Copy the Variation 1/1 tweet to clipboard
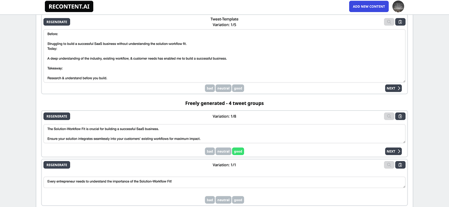 pyautogui.click(x=400, y=165)
